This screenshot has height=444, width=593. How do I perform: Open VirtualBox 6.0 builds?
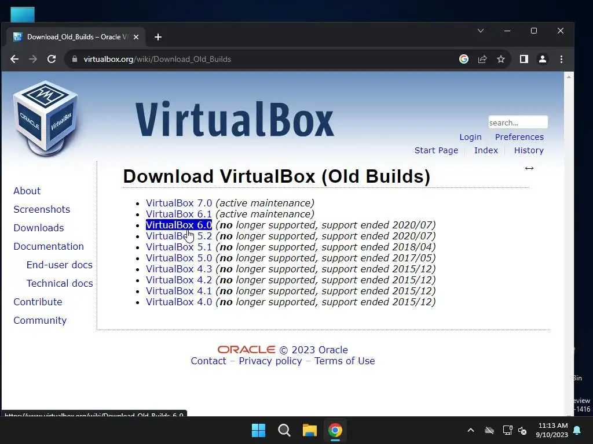[179, 225]
